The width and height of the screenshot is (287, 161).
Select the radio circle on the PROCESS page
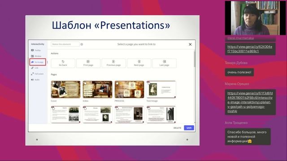pos(117,84)
